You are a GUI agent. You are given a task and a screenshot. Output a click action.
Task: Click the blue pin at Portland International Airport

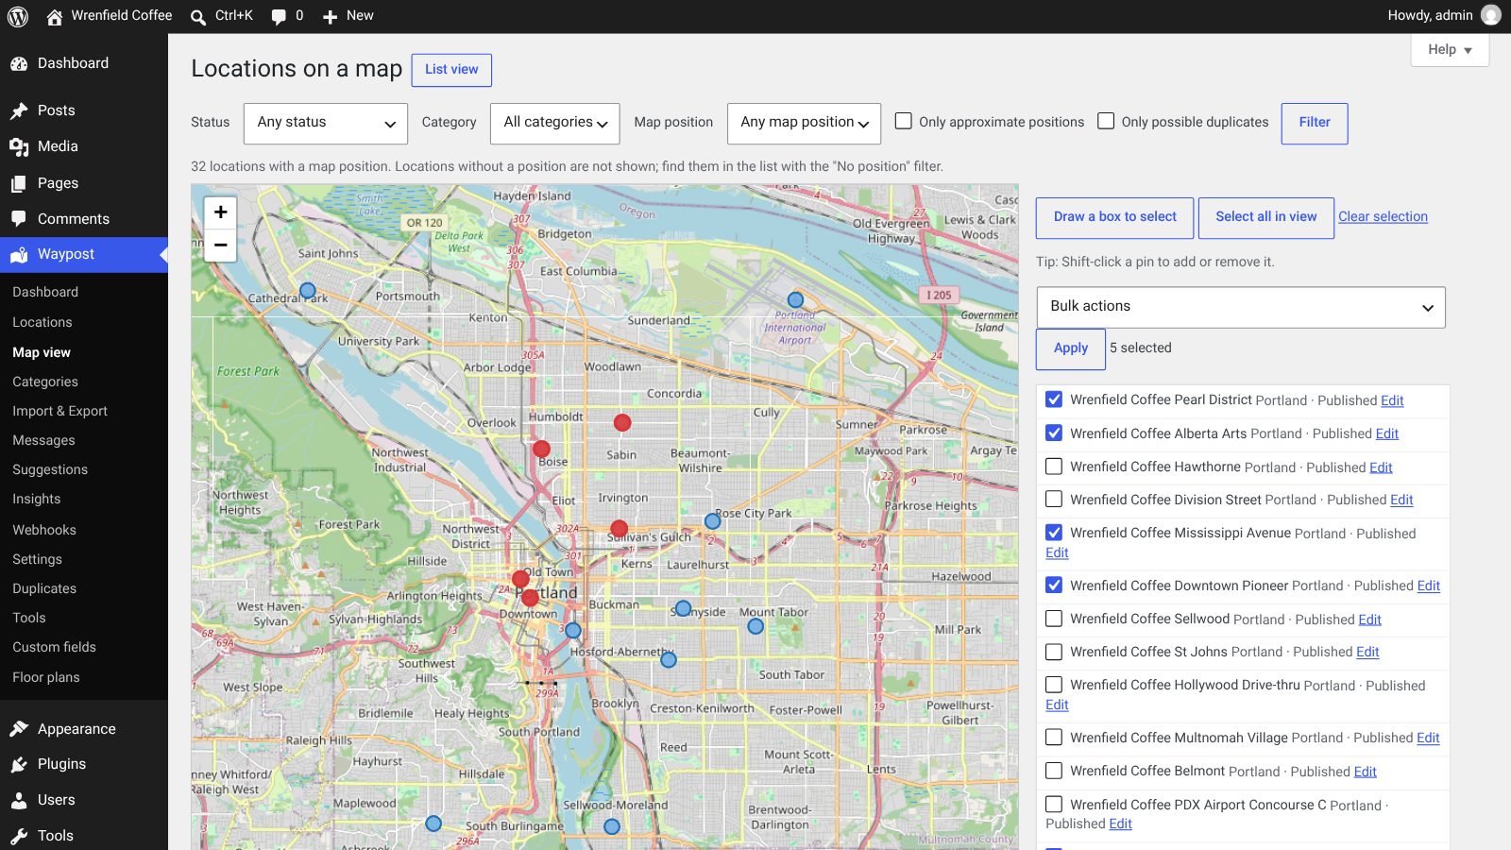[x=795, y=300]
